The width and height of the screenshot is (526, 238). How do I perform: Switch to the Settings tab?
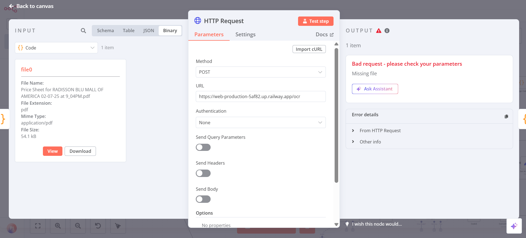(245, 35)
